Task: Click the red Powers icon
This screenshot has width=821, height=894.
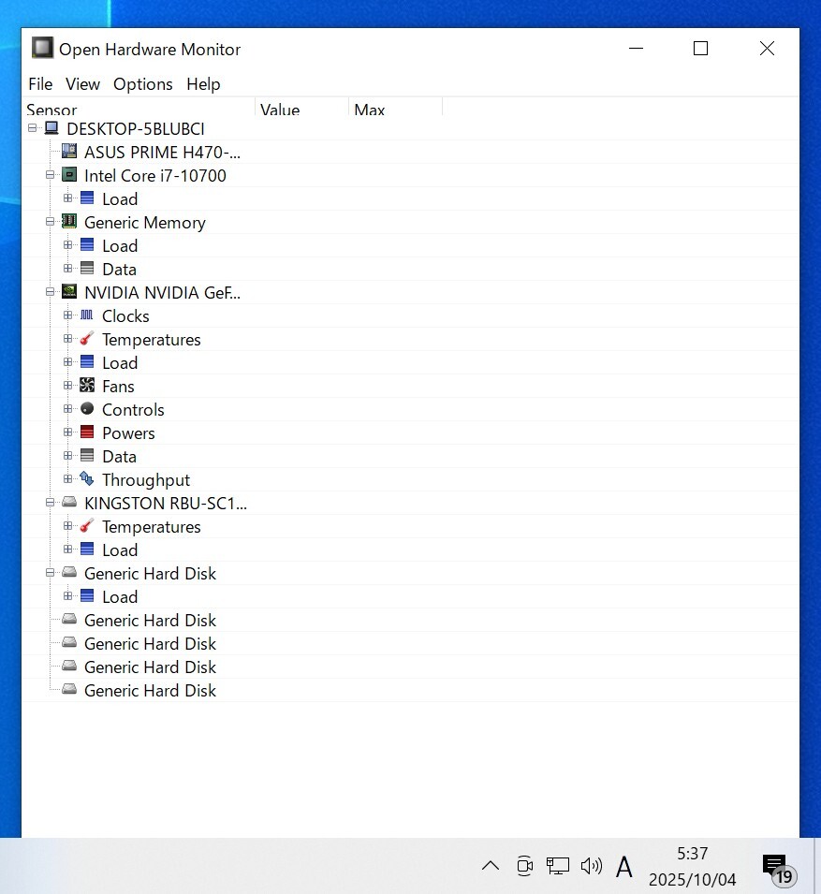Action: [x=87, y=432]
